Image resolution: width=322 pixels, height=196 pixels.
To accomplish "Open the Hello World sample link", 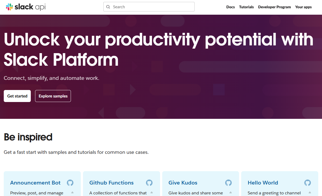I will point(263,183).
